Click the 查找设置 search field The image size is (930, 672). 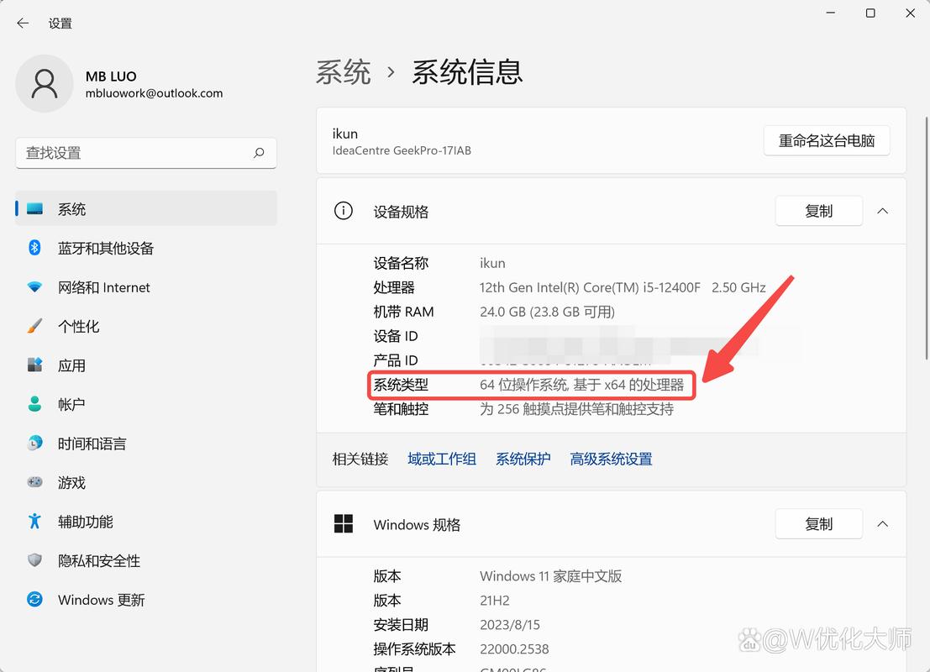coord(134,153)
